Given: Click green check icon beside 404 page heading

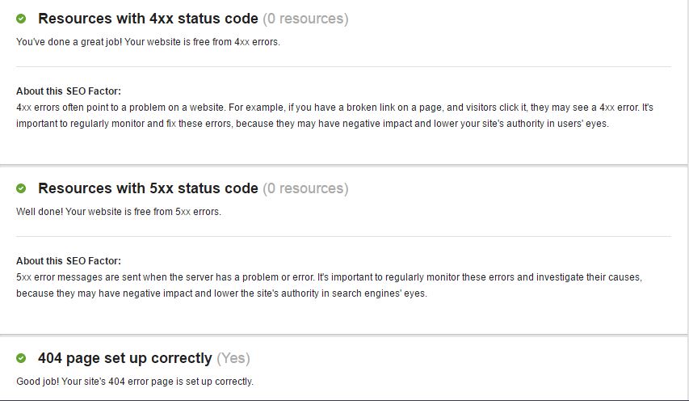Looking at the screenshot, I should tap(21, 357).
